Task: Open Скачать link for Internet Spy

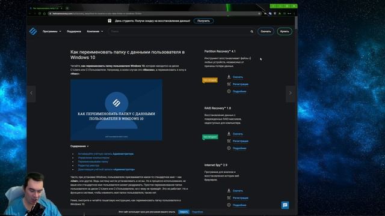Action: [x=238, y=191]
